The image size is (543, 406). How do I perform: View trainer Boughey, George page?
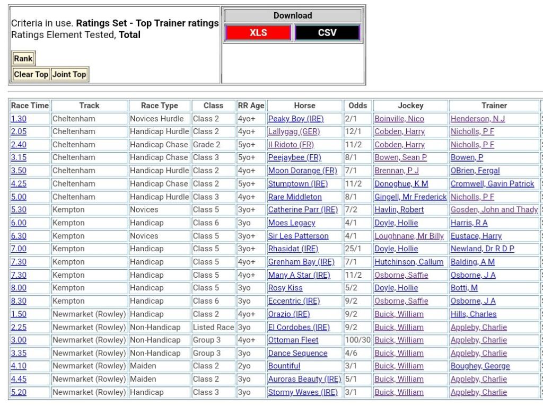tap(480, 366)
